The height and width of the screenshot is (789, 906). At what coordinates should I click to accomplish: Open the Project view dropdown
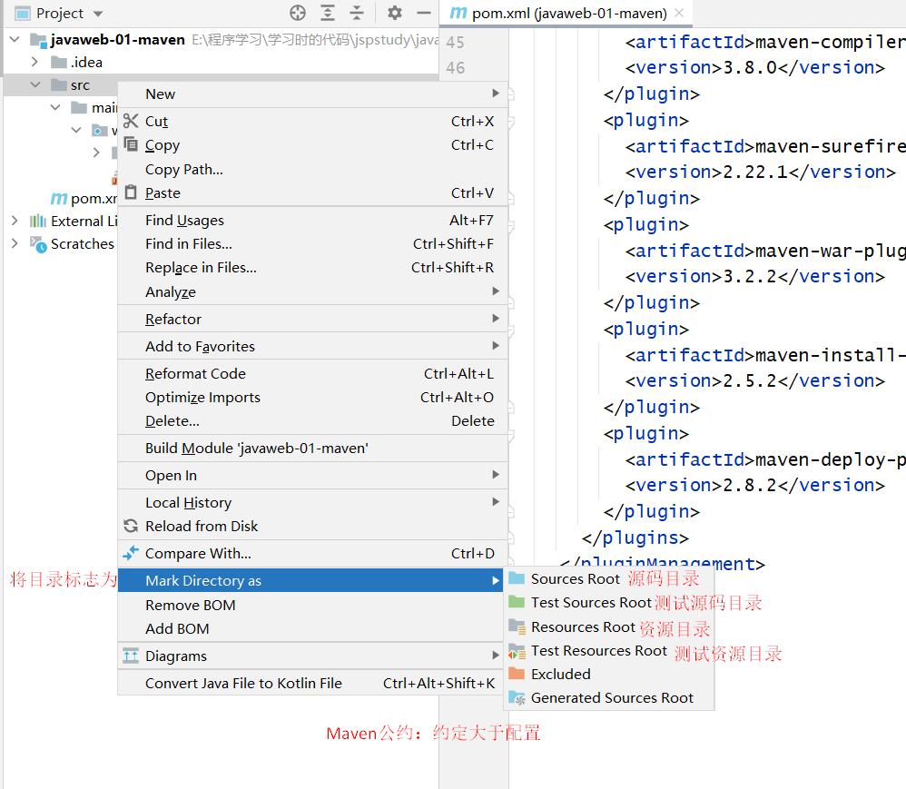(x=98, y=14)
